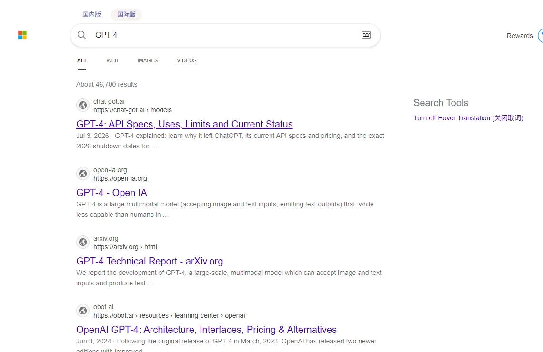Click the https://chat-got.ai › models URL
Image resolution: width=543 pixels, height=352 pixels.
coord(132,110)
